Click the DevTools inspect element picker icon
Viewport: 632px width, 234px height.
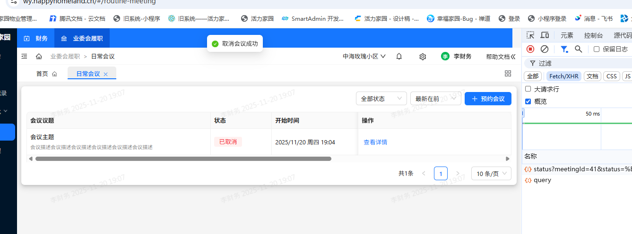tap(530, 35)
